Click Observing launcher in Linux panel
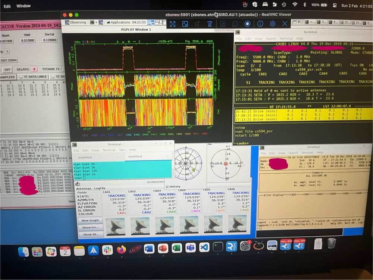This screenshot has width=373, height=280. [x=76, y=22]
